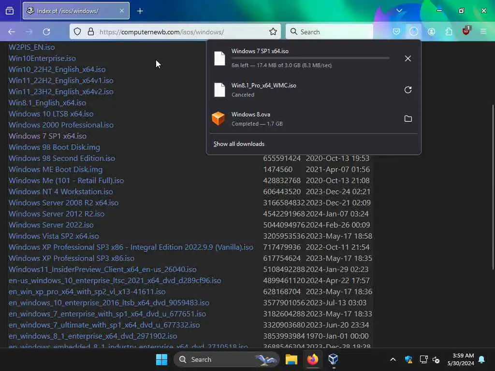
Task: Click the Windows 7 download progress bar
Action: point(310,58)
